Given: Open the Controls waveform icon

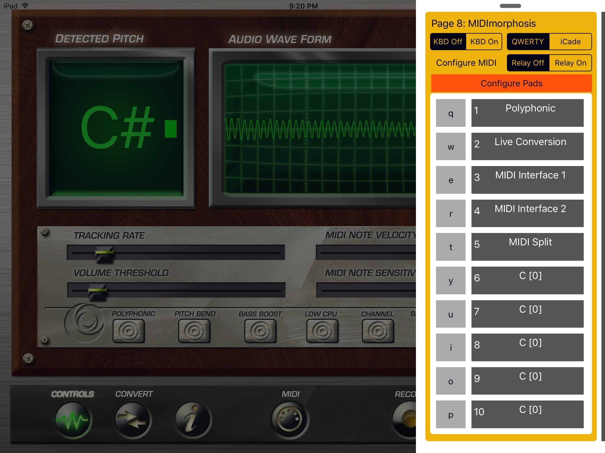Looking at the screenshot, I should click(73, 420).
